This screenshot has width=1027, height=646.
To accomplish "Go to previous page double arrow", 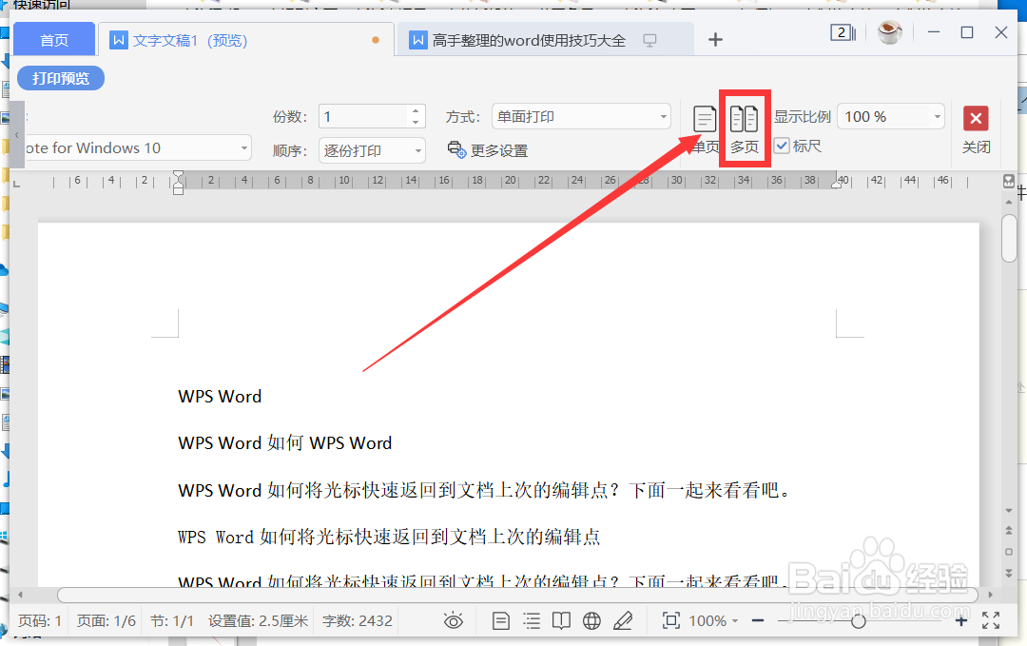I will pos(1009,530).
